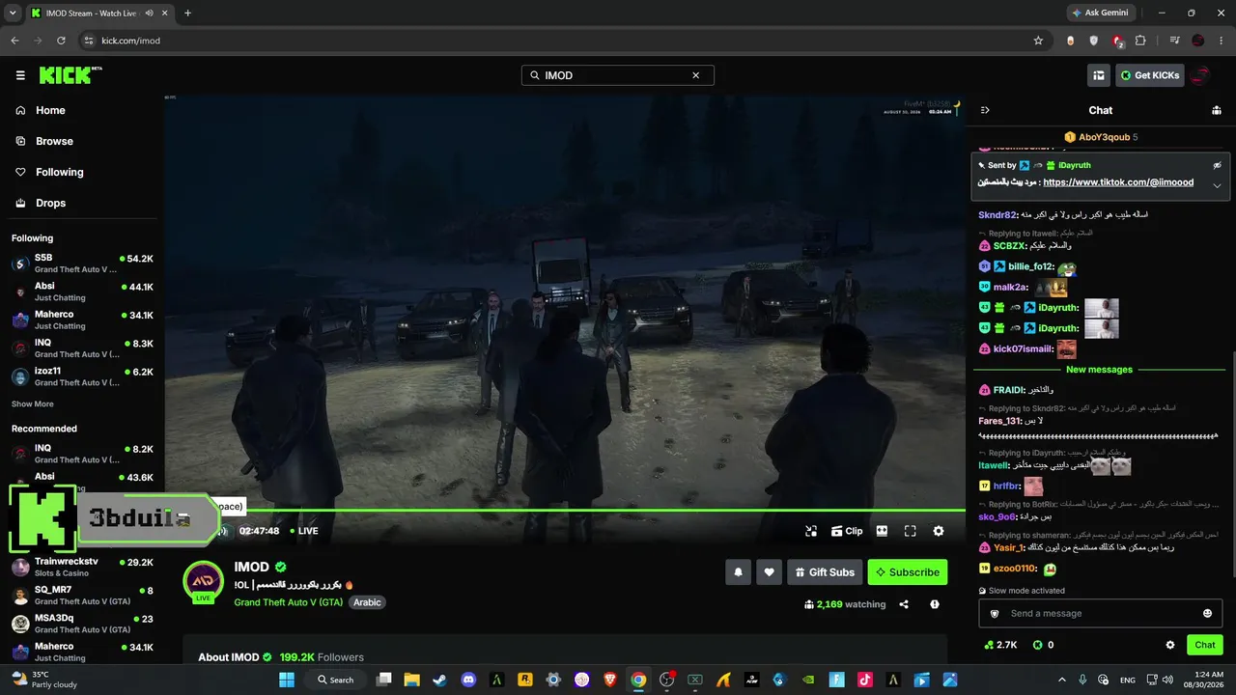Seek using the video progress bar
The width and height of the screenshot is (1236, 695).
coord(565,510)
